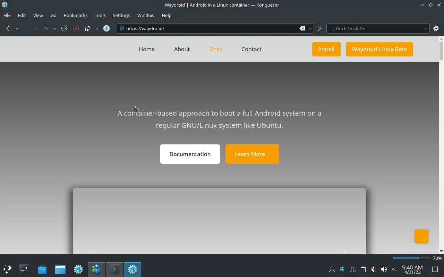Viewport: 444px width, 277px height.
Task: Open the View menu
Action: (x=38, y=15)
